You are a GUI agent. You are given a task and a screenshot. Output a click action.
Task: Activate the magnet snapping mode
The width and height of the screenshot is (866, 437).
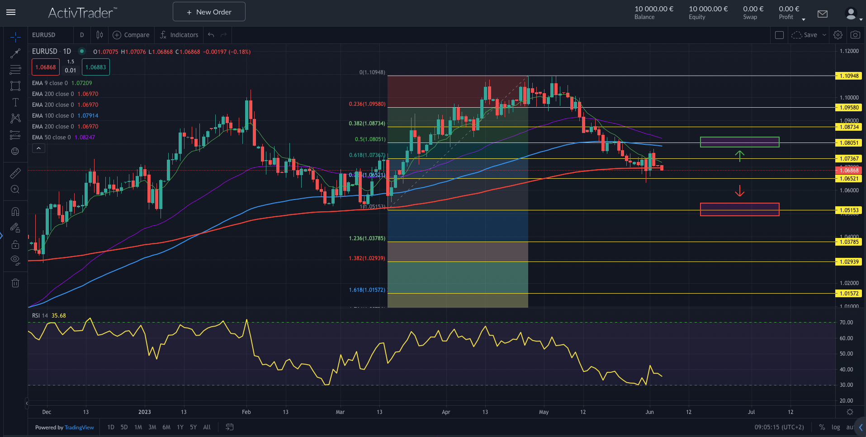[x=15, y=211]
